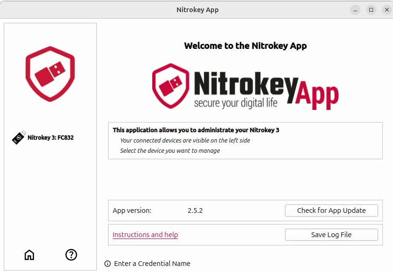The width and height of the screenshot is (393, 272).
Task: Click the Welcome to the Nitrokey App heading
Action: pyautogui.click(x=245, y=46)
